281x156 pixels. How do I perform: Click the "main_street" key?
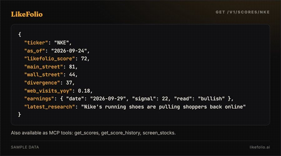[x=43, y=67]
